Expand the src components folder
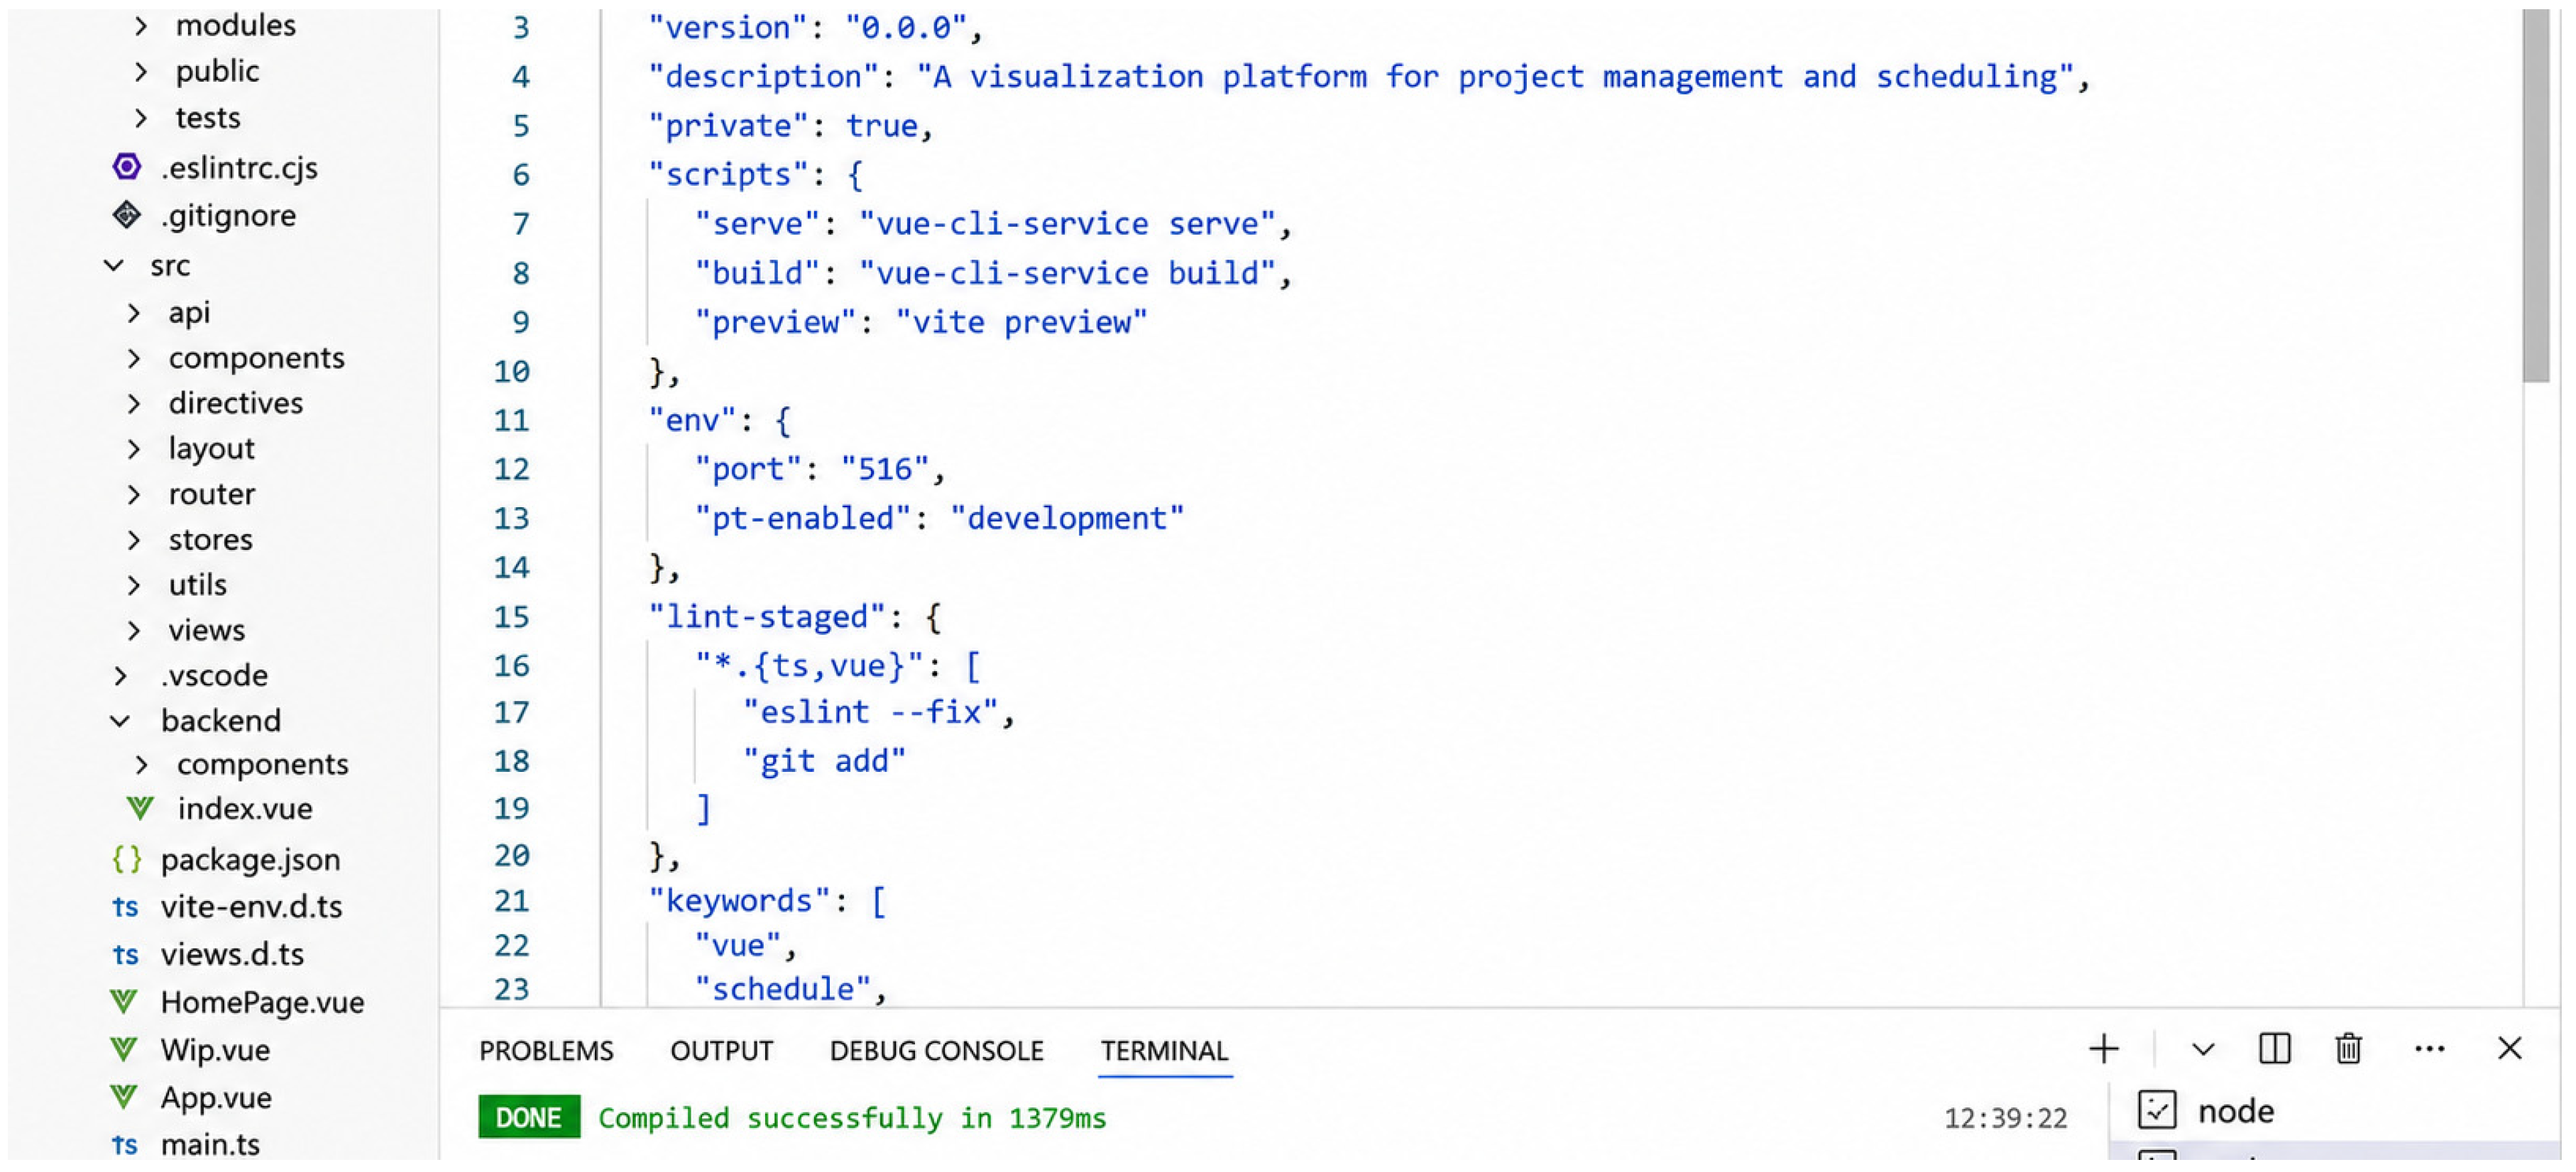2576x1172 pixels. click(x=134, y=359)
